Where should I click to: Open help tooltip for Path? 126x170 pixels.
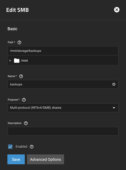click(19, 42)
